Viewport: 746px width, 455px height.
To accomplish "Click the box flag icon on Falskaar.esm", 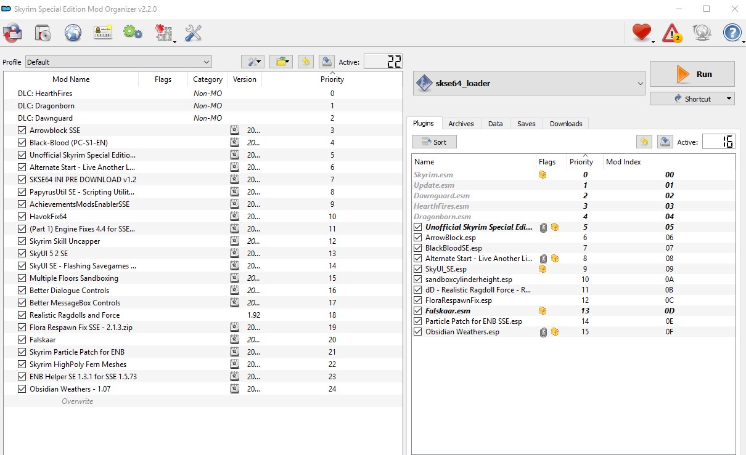I will [x=543, y=311].
